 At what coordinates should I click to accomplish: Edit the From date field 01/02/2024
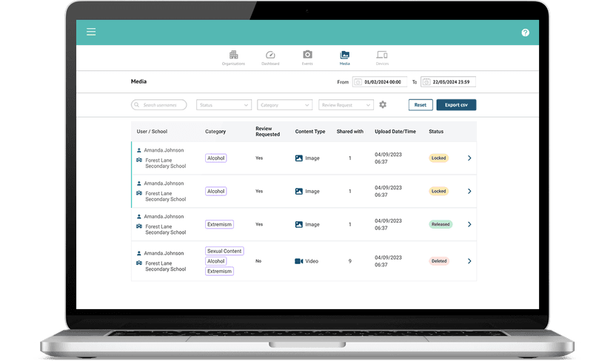(380, 82)
